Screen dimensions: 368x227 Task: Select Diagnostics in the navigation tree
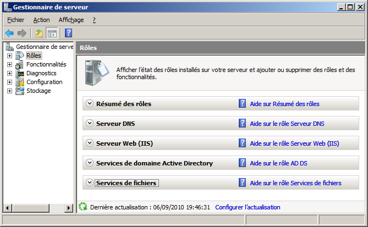click(41, 73)
